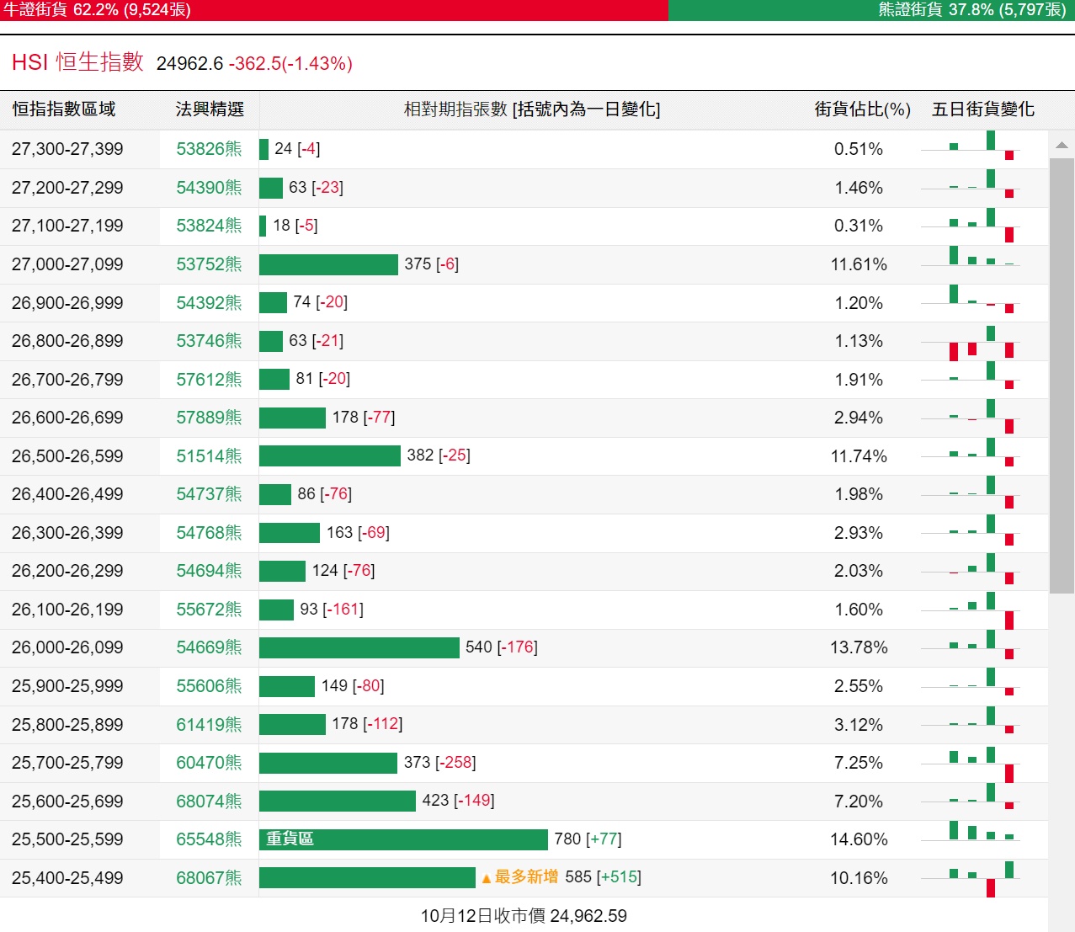
Task: Click the index change -362.5(-1.43%)
Action: tap(290, 64)
